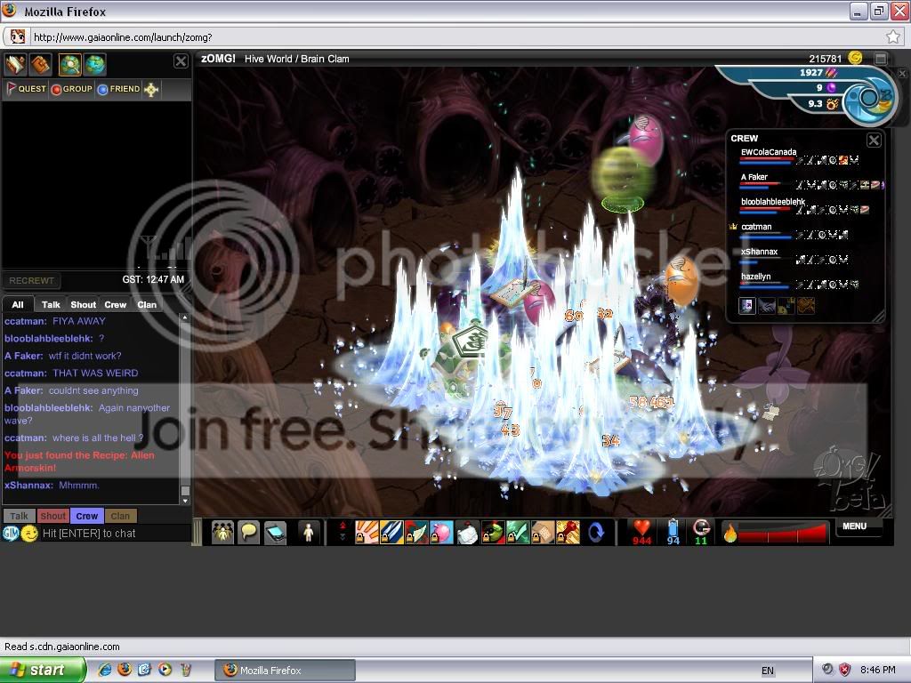
Task: Expand ring bar with red up arrow
Action: pos(343,526)
